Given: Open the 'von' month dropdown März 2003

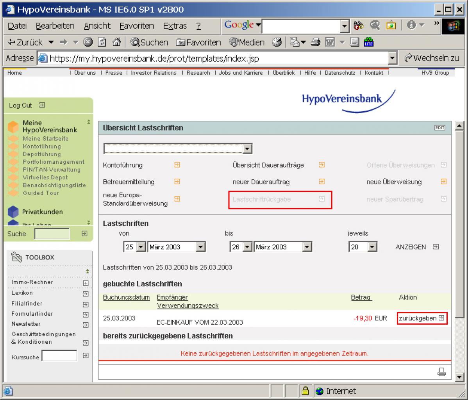Looking at the screenshot, I should point(177,247).
